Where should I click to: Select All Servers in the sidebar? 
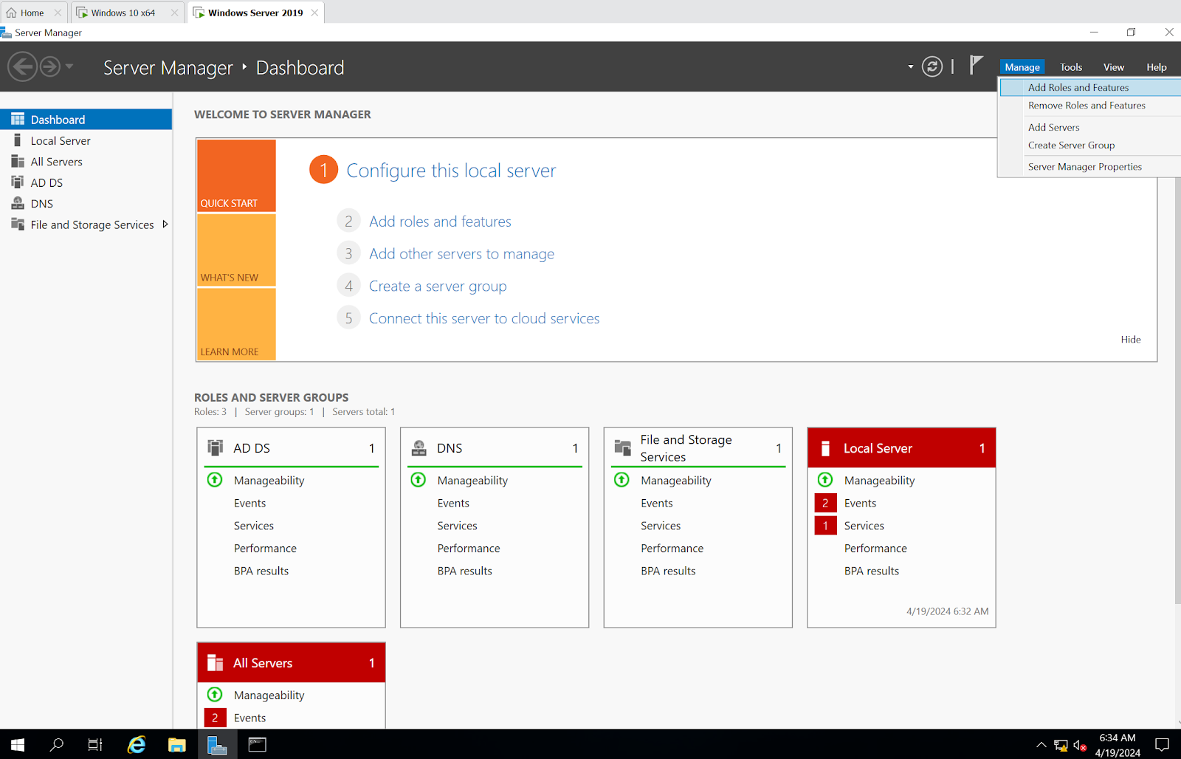pyautogui.click(x=86, y=162)
